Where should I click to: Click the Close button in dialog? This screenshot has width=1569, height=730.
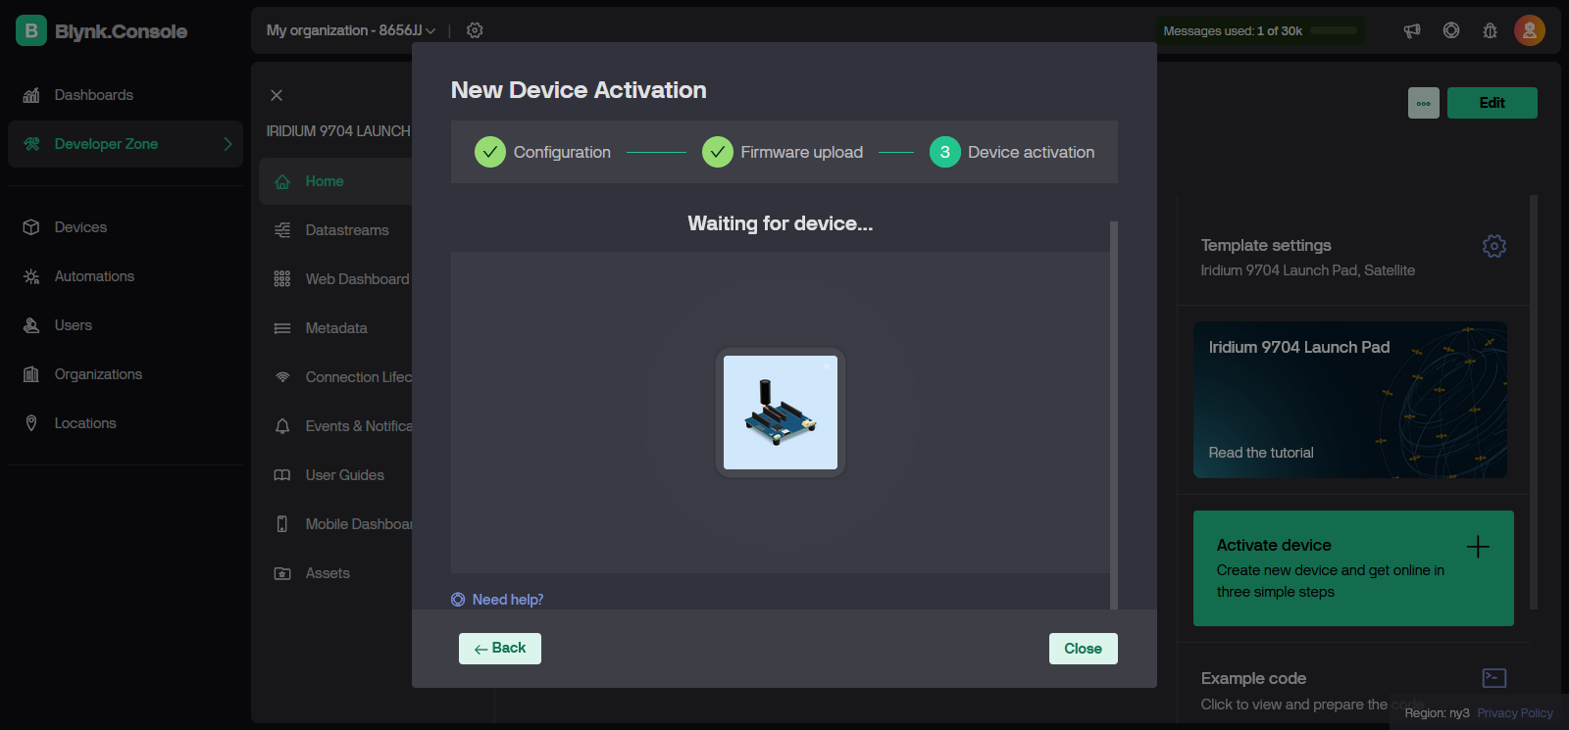point(1084,649)
